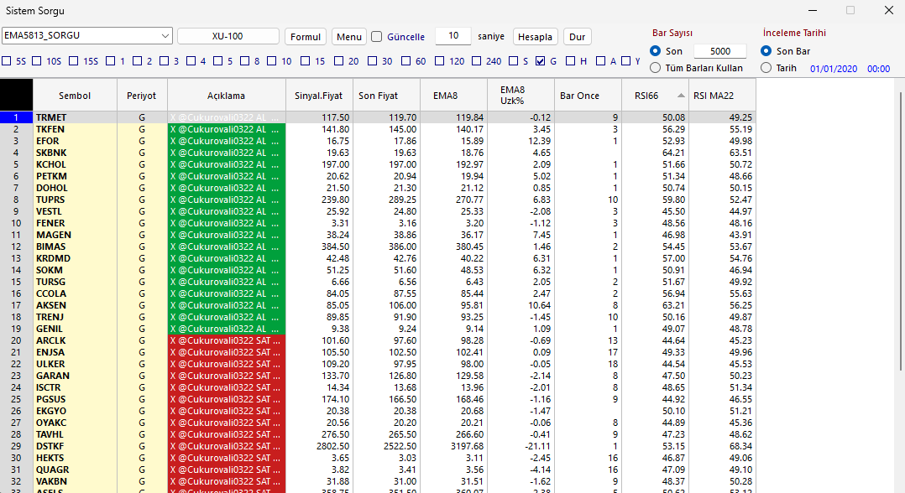
Task: Open the EMA5813_SORGU query dropdown
Action: pos(87,36)
